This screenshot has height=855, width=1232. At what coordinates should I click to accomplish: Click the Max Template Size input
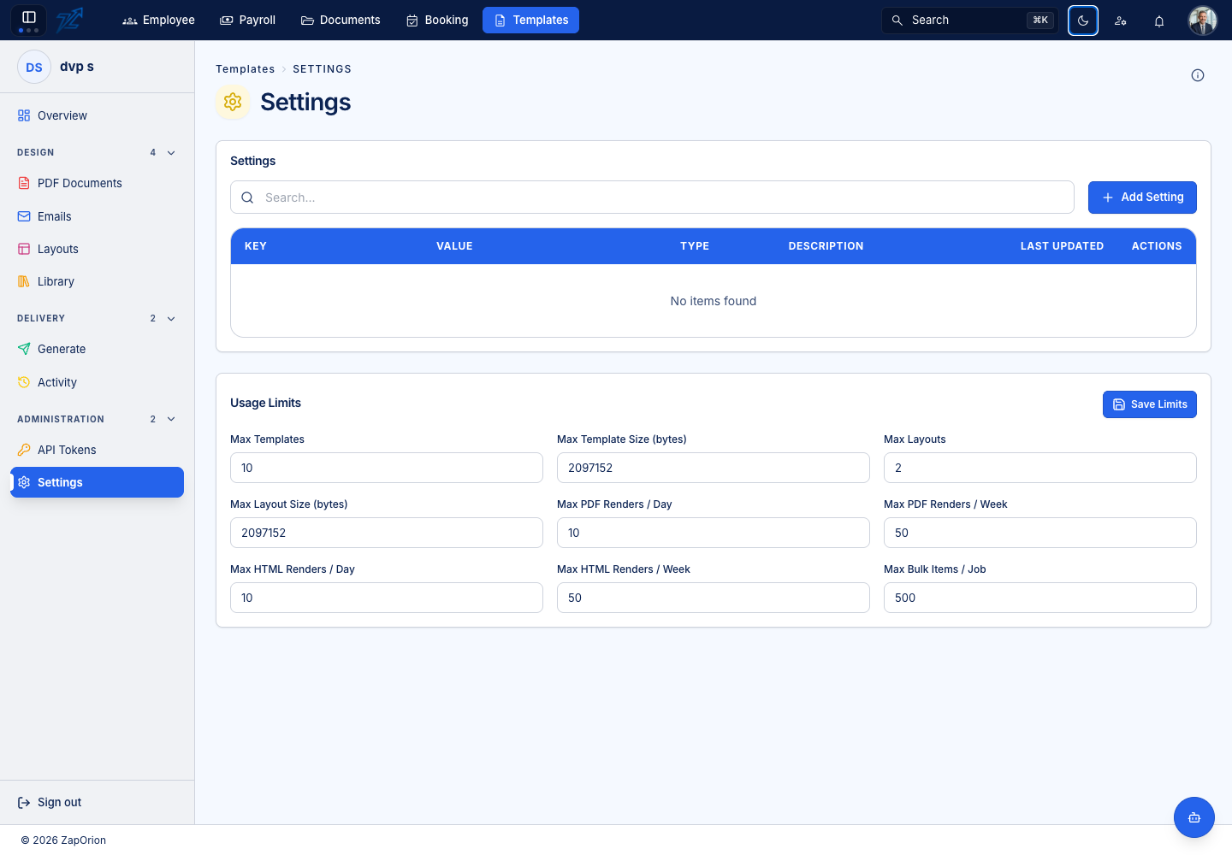(x=714, y=468)
